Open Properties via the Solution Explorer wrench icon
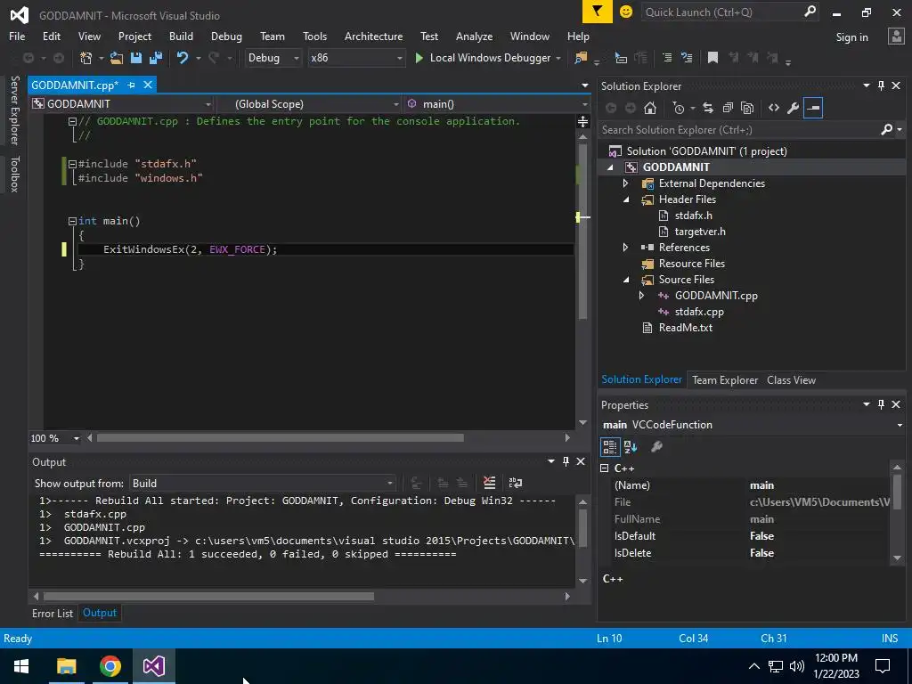 pyautogui.click(x=793, y=108)
